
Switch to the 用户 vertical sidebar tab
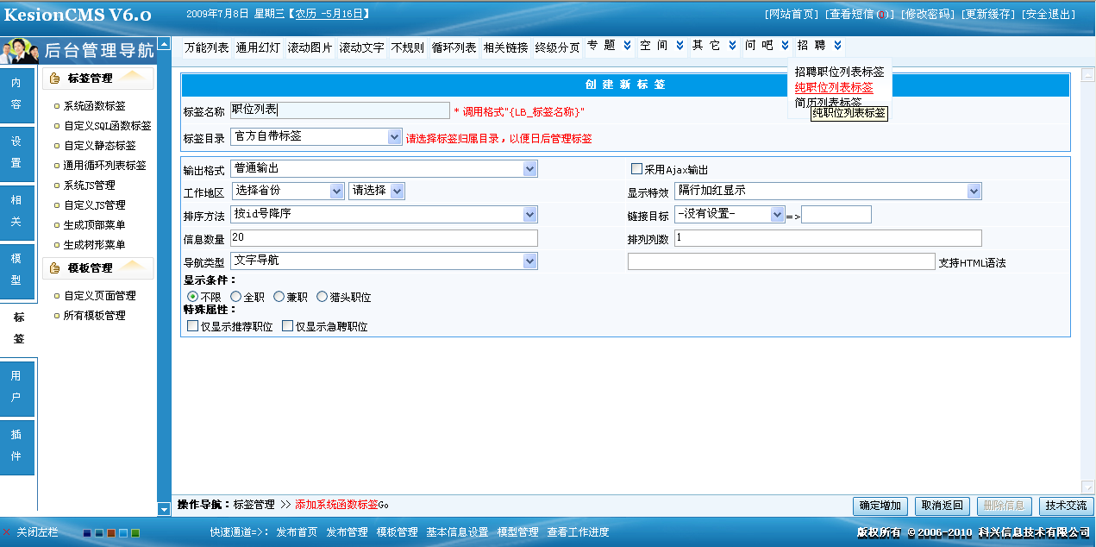point(16,387)
